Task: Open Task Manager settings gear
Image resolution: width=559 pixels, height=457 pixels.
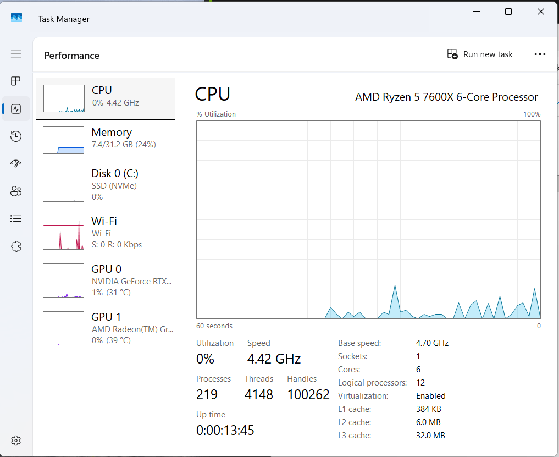Action: (16, 441)
